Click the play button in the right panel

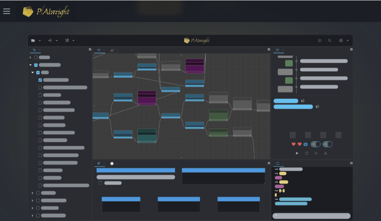click(x=297, y=153)
